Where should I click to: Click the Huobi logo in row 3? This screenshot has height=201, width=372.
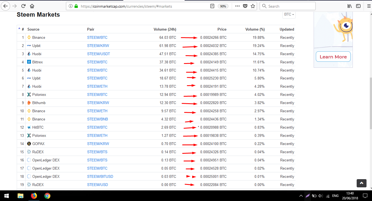[29, 54]
